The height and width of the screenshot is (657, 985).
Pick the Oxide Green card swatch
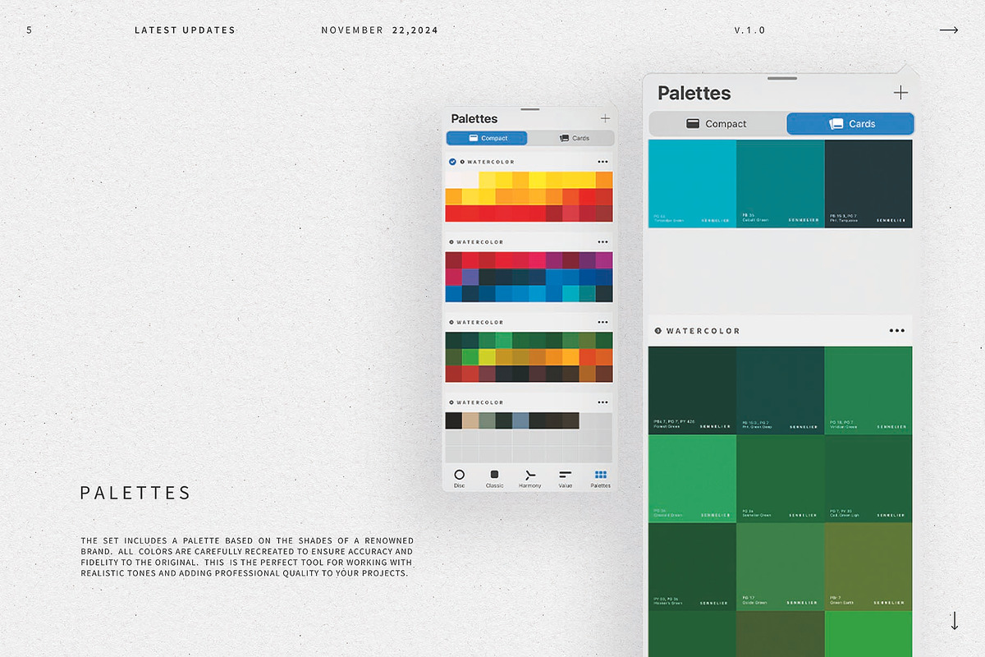(780, 566)
